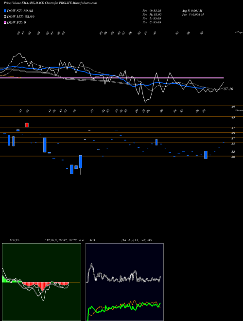Screen dimensions: 243x321
Task: Click the 45 price axis label
Action: (x=233, y=118)
